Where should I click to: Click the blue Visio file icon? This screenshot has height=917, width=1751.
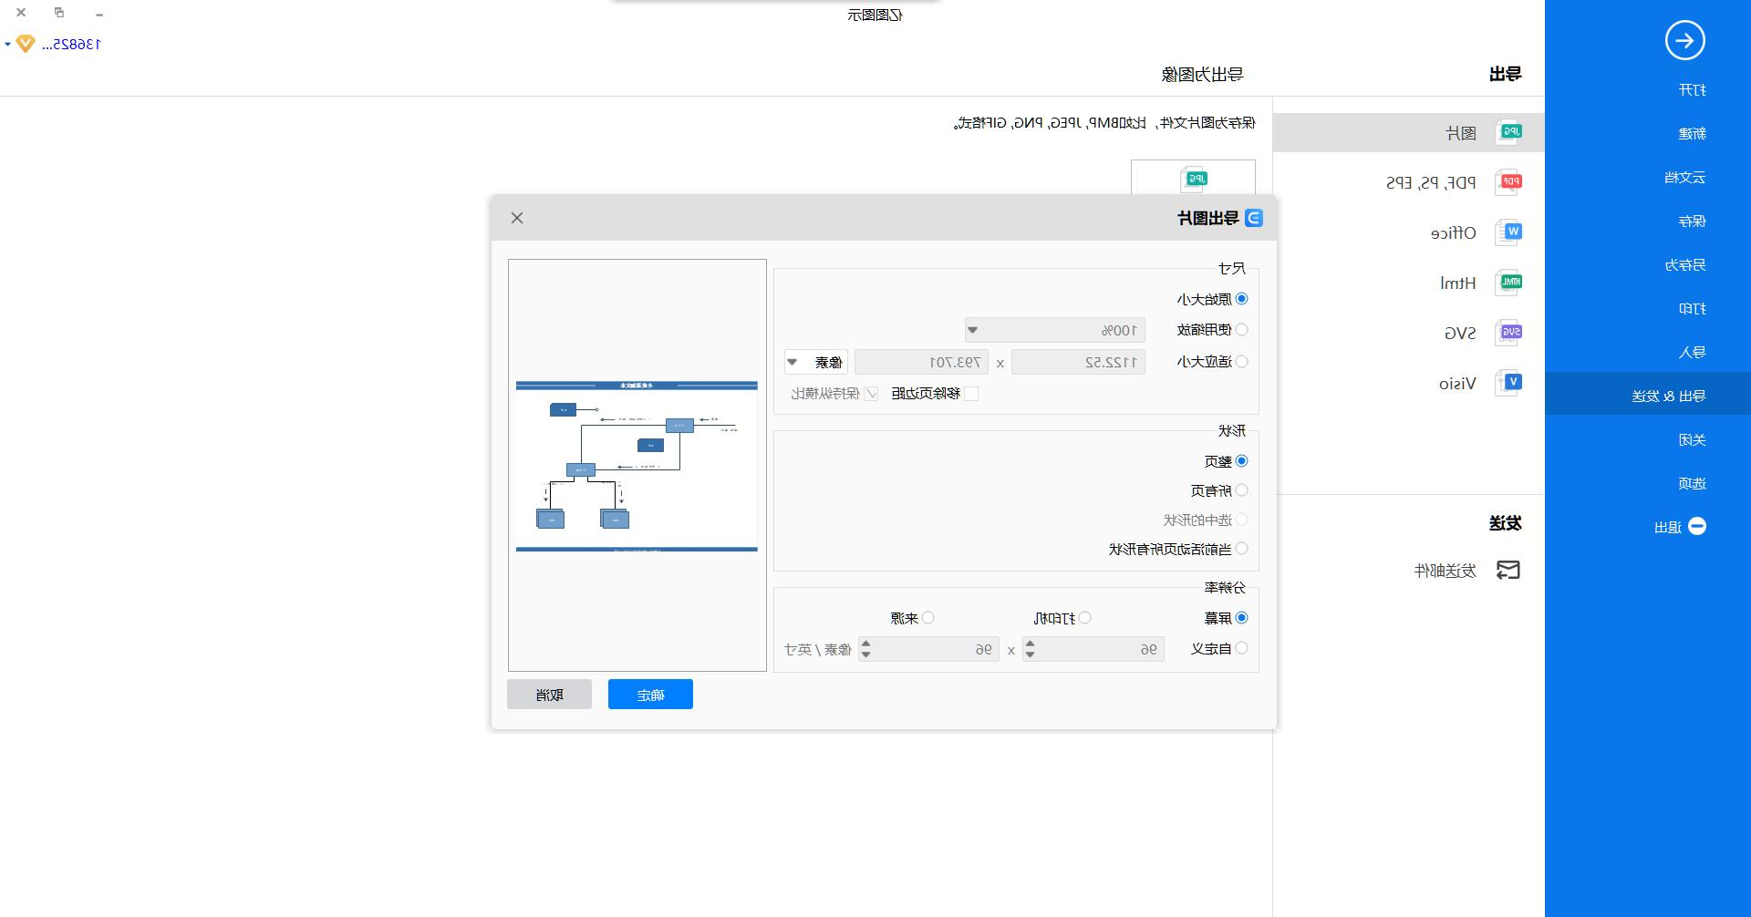click(x=1509, y=383)
